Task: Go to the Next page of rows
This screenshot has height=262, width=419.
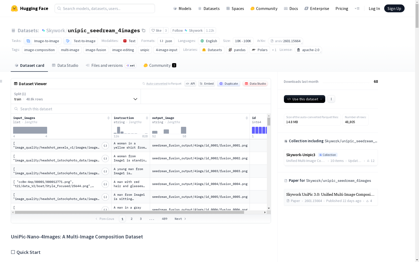Action: pyautogui.click(x=180, y=219)
